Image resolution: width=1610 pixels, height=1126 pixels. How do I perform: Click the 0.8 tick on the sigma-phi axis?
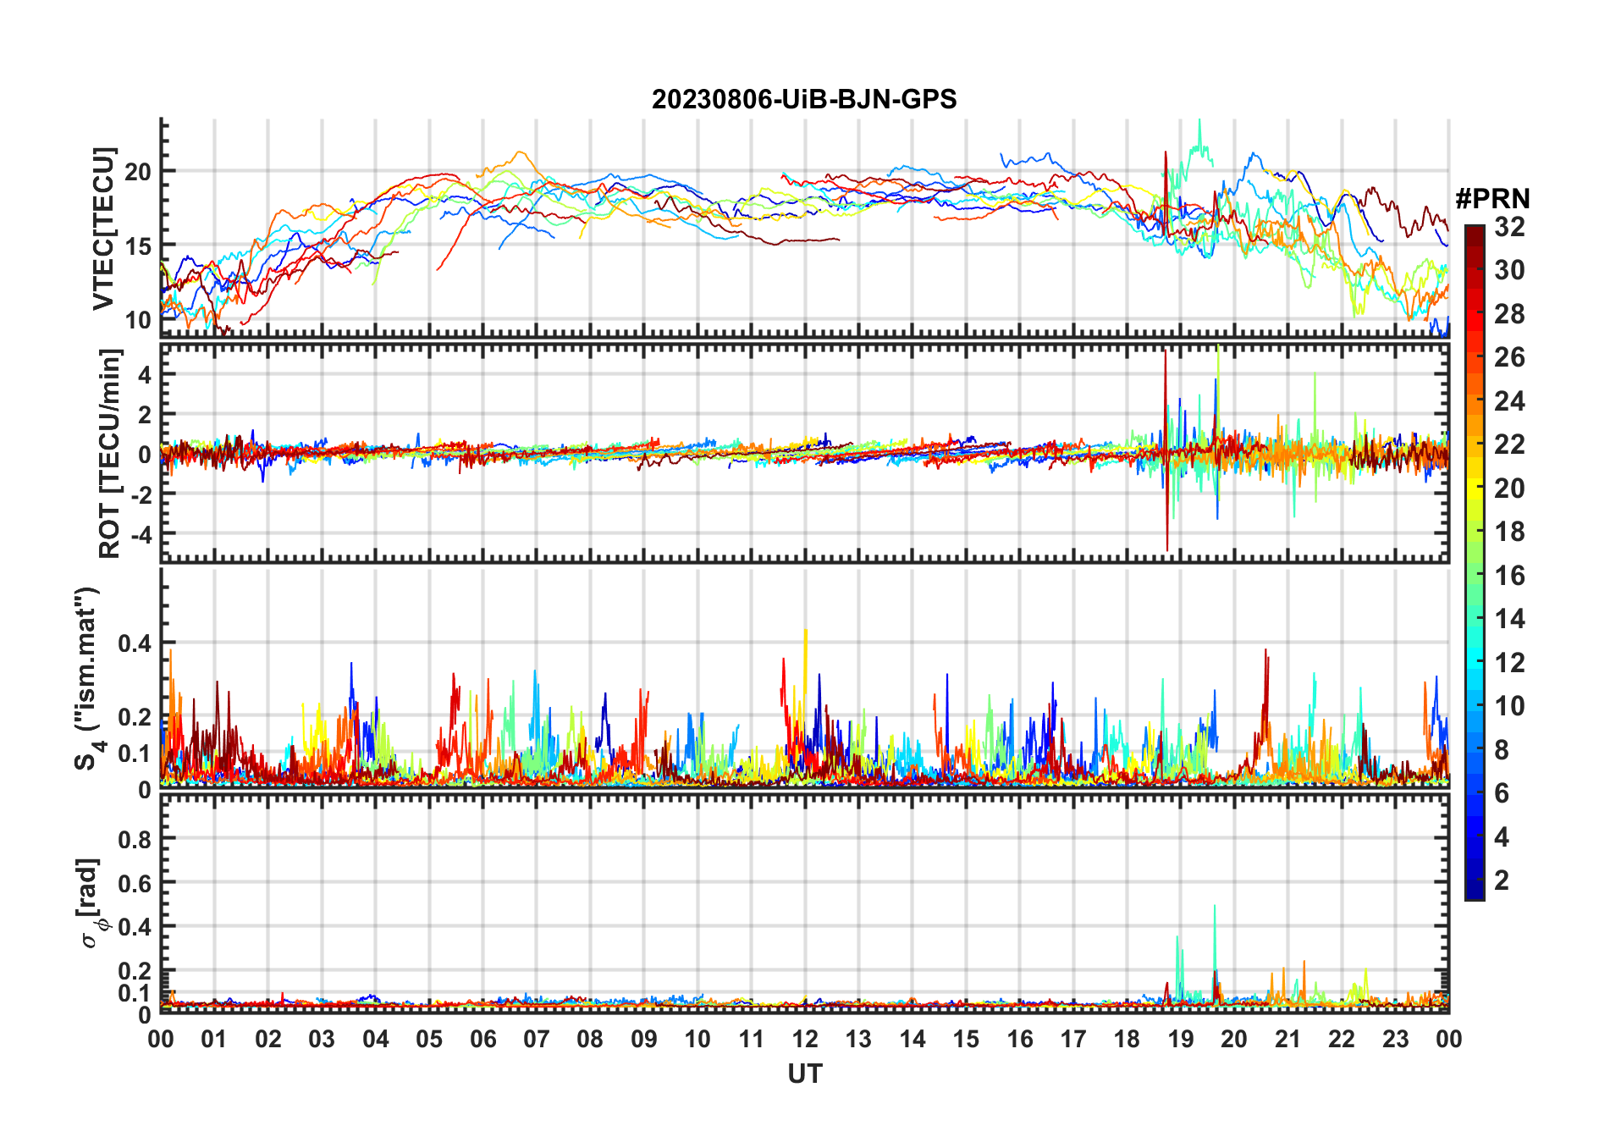[x=135, y=839]
